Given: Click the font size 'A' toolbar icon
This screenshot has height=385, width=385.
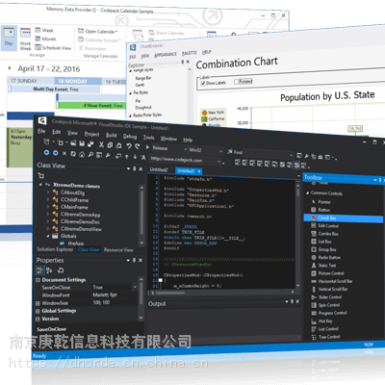Looking at the screenshot, I should (x=143, y=157).
